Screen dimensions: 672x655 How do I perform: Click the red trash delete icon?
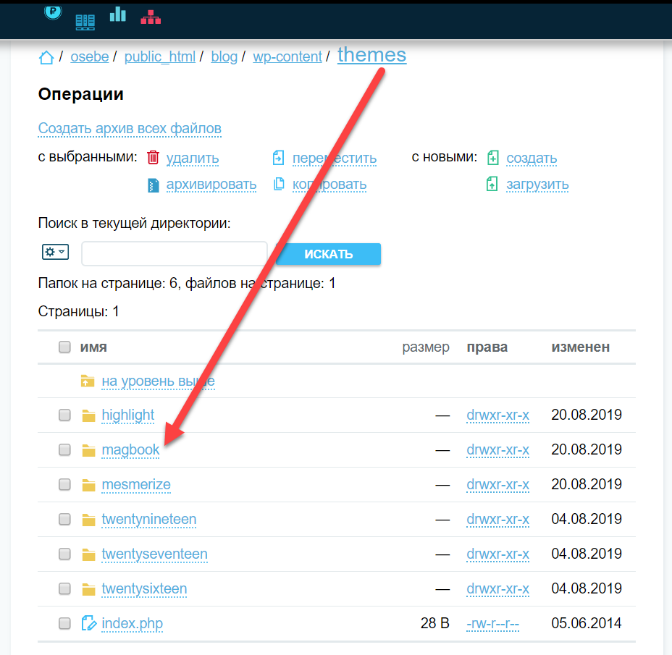click(x=153, y=158)
